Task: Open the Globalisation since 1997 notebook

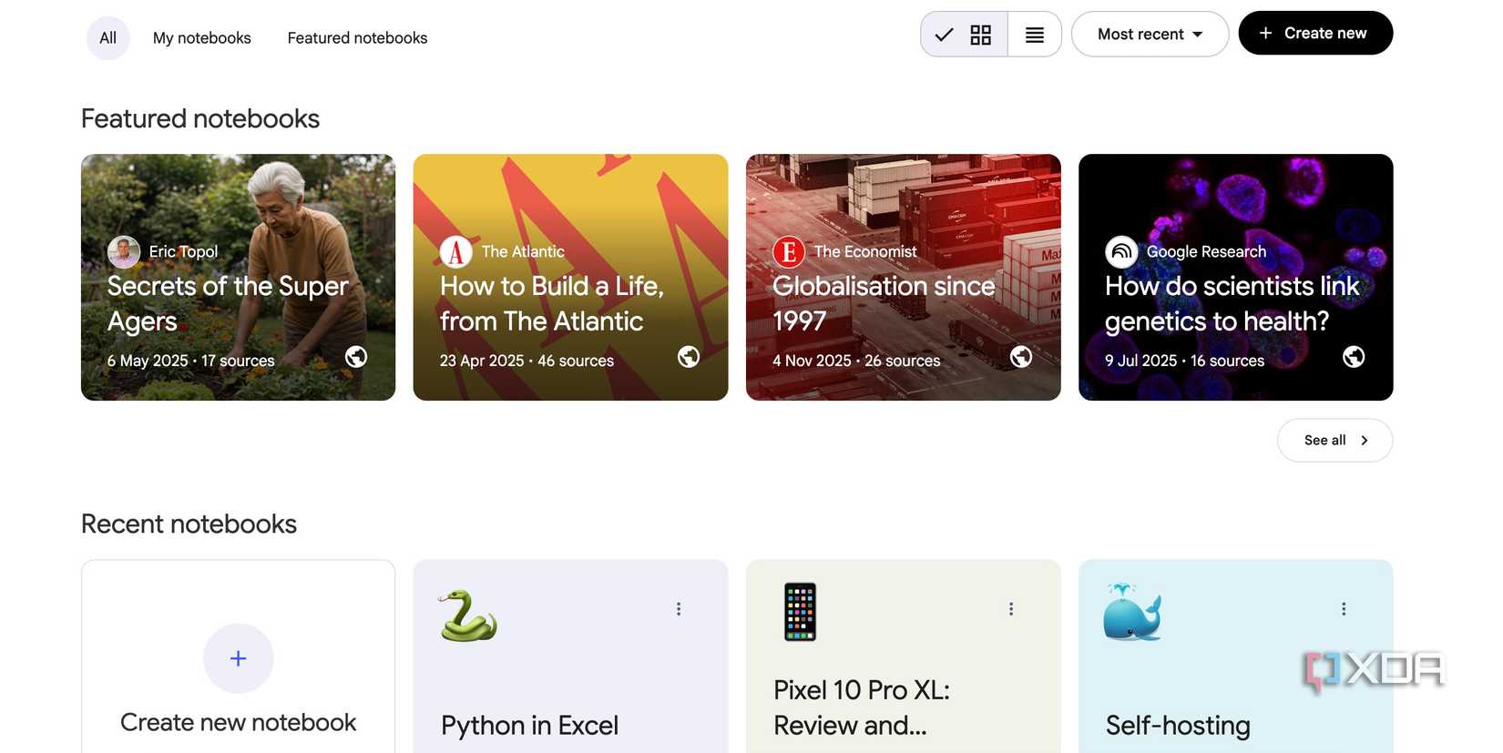Action: point(884,303)
